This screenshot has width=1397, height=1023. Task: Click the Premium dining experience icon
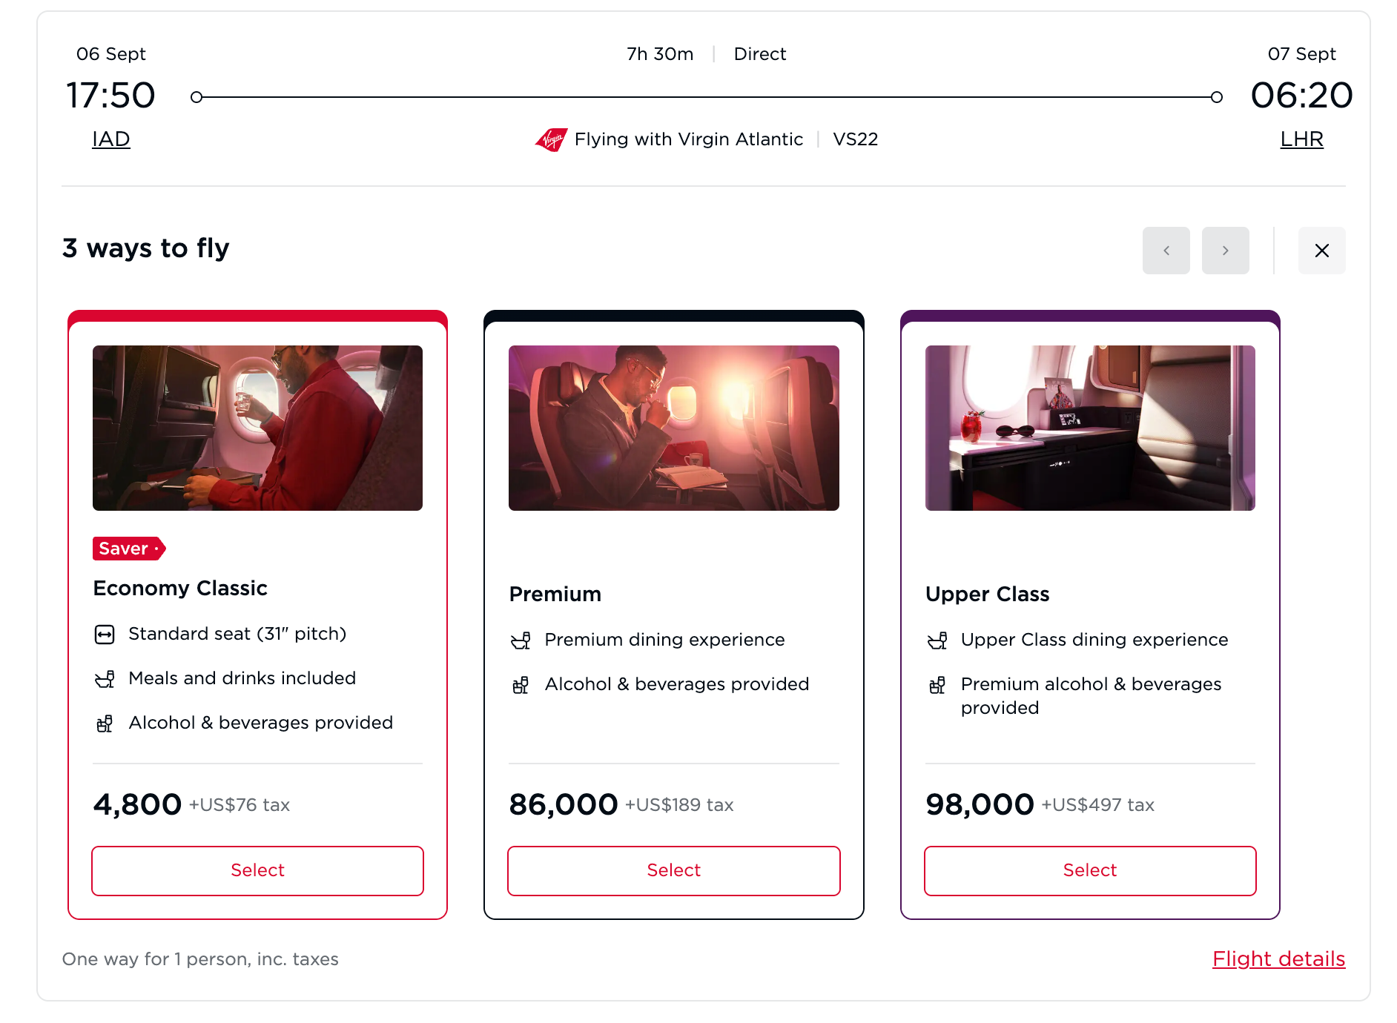(x=521, y=640)
